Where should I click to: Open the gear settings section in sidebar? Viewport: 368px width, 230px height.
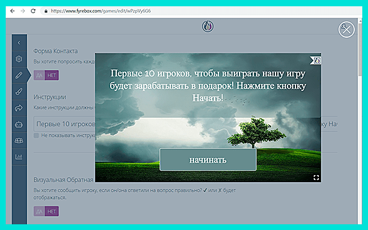click(19, 59)
